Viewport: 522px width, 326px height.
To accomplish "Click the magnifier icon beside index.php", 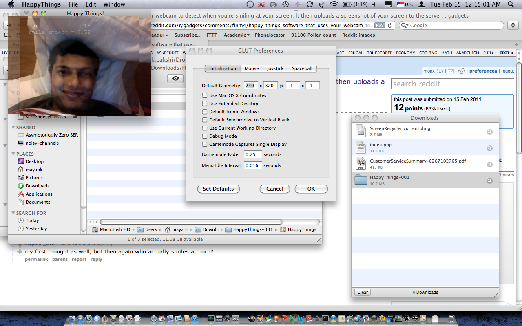I will click(489, 148).
